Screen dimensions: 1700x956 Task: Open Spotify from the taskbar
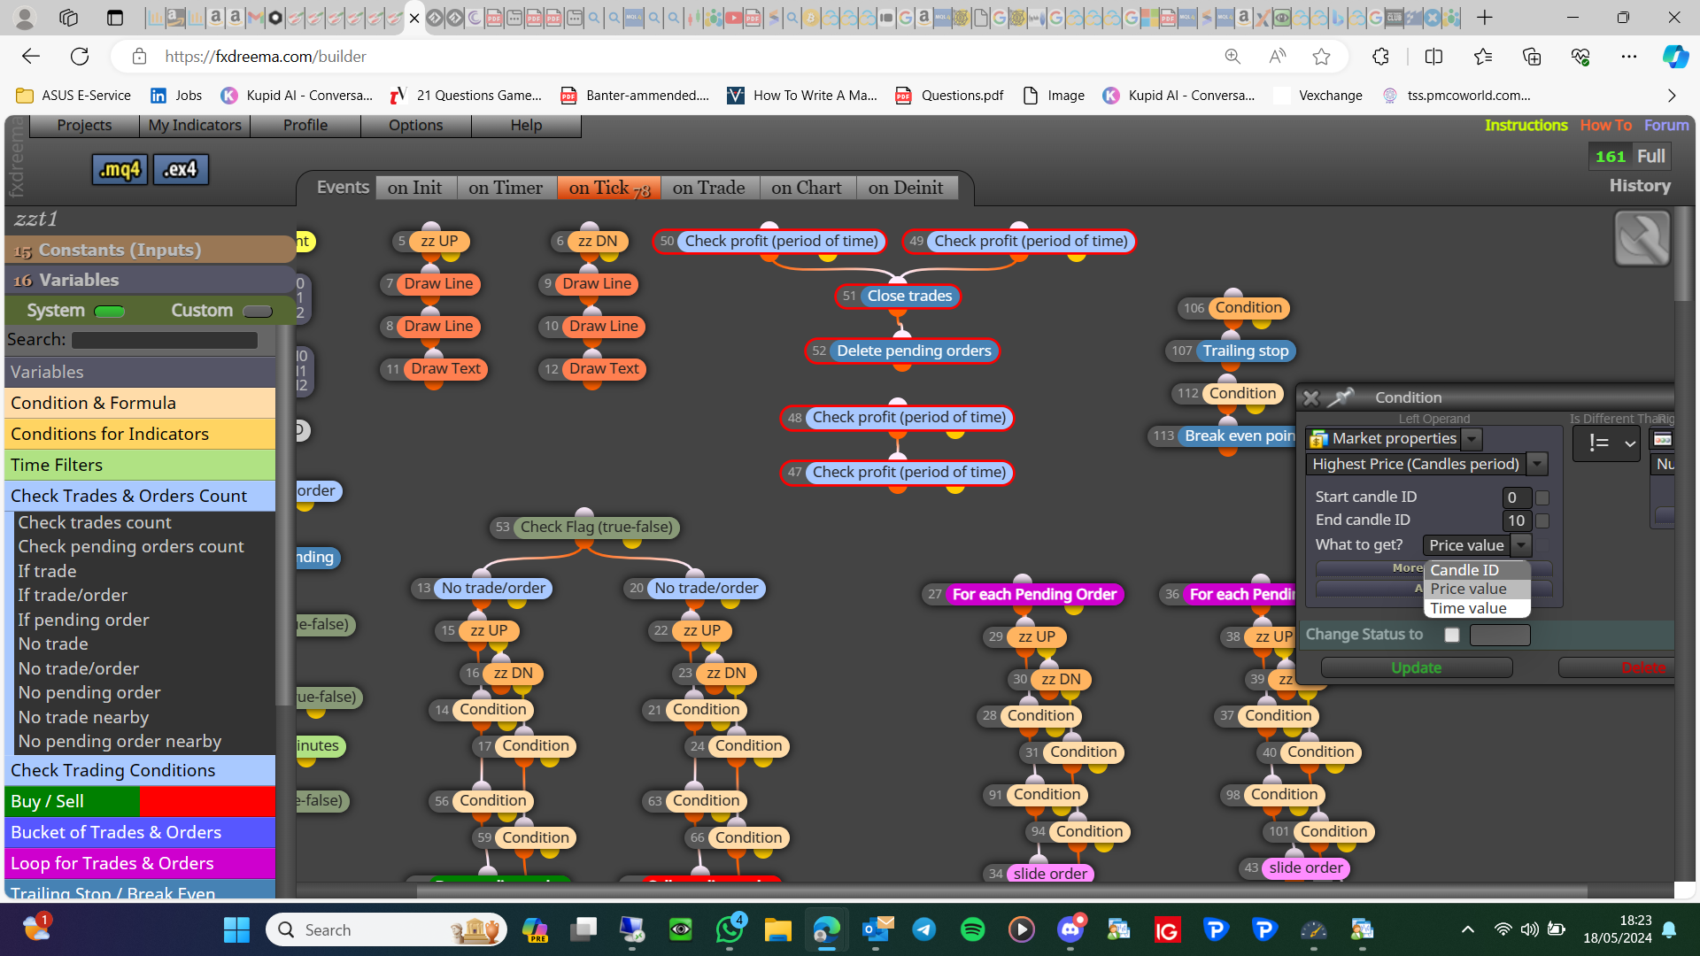pos(973,929)
